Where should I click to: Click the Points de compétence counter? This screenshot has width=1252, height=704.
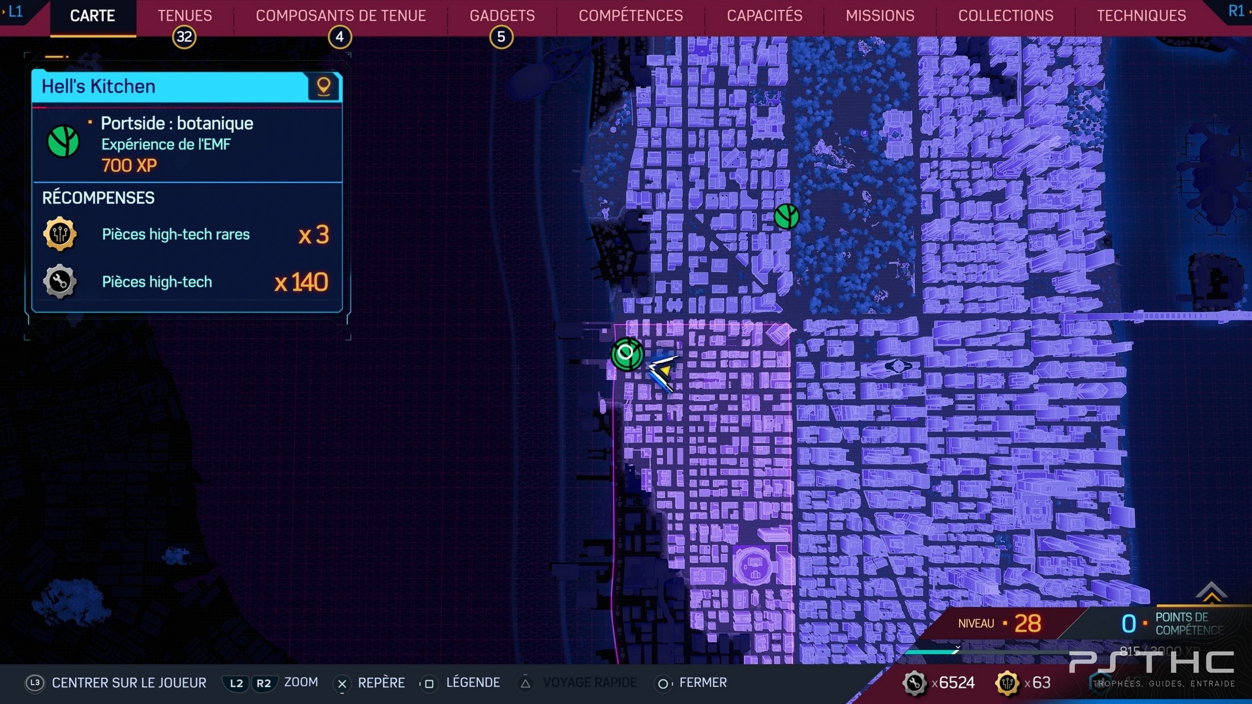click(x=1172, y=624)
